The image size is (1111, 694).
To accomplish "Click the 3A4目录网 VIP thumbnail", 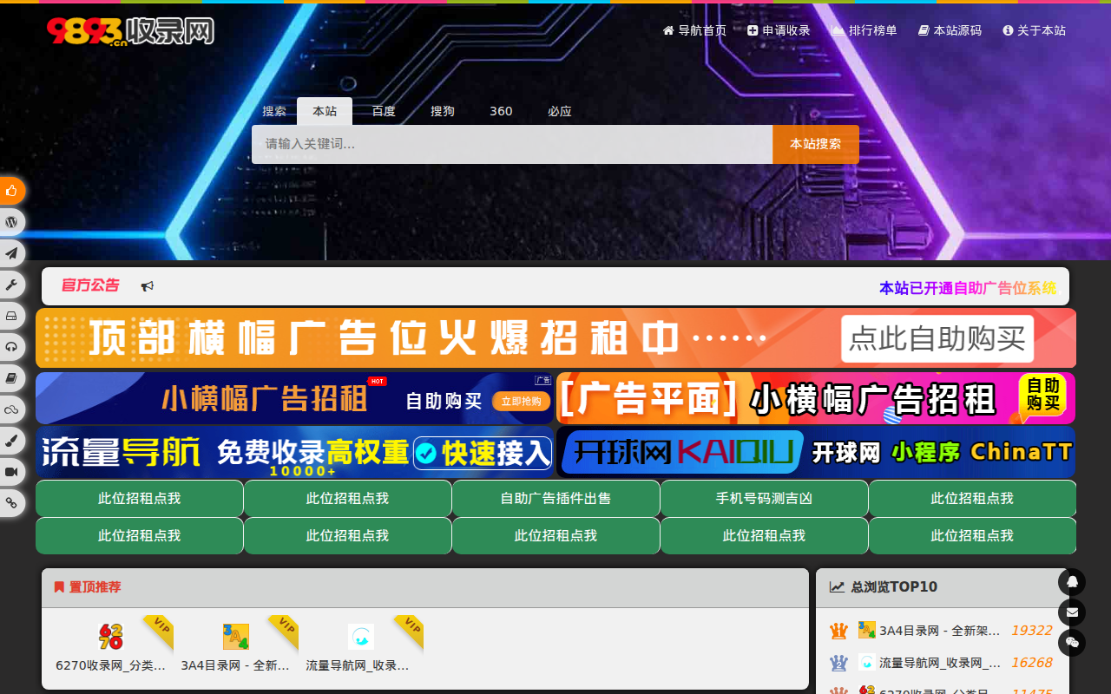I will tap(235, 636).
